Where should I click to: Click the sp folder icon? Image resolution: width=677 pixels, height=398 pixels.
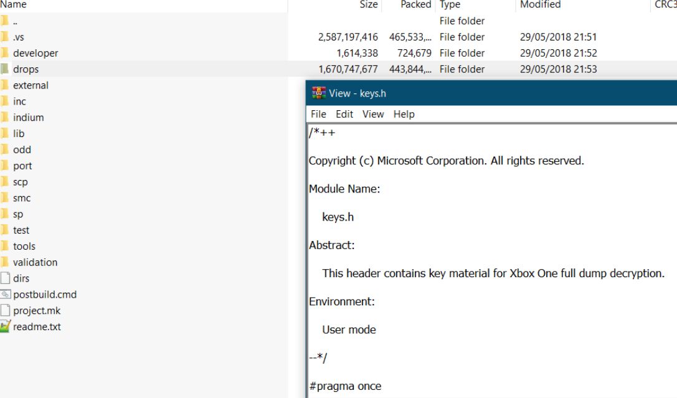tap(4, 214)
